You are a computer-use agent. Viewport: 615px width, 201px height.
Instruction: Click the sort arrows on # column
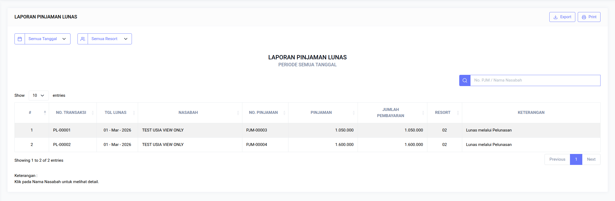point(45,113)
